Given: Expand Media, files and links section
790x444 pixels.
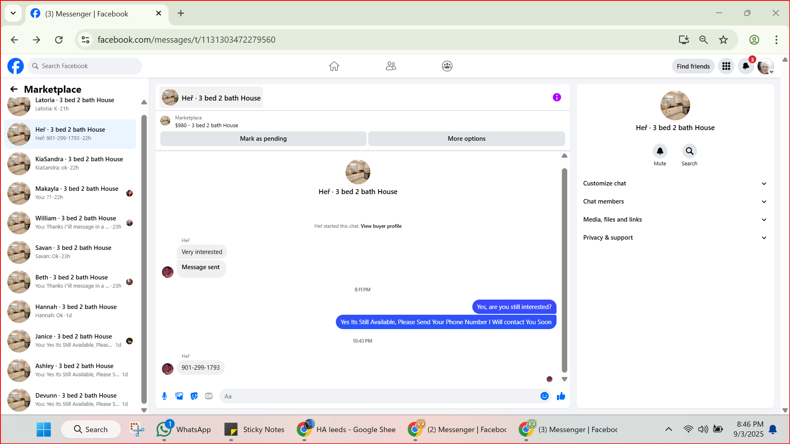Looking at the screenshot, I should pos(675,220).
